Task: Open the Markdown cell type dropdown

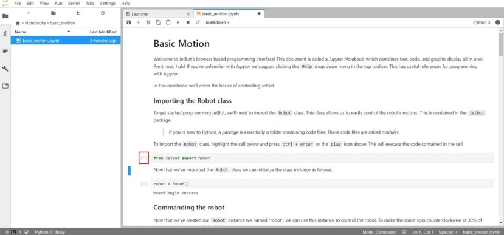Action: pyautogui.click(x=218, y=22)
